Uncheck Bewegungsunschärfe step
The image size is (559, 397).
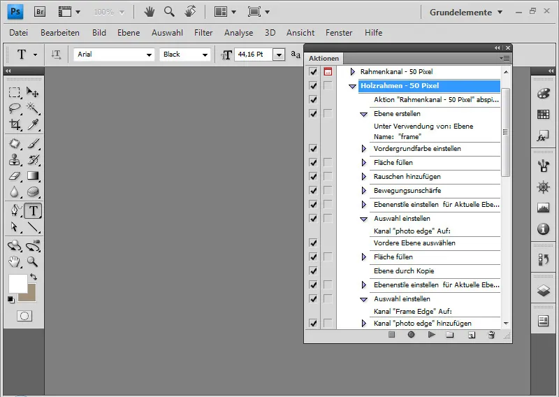313,191
